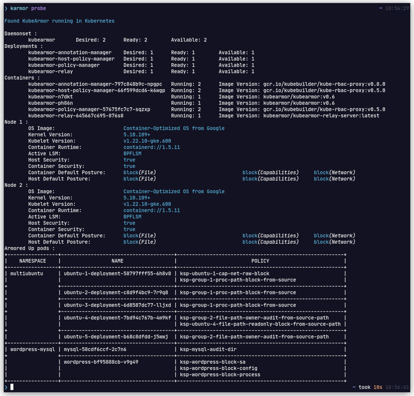Select policy 'ksp-ubuntu-4-file-path-readonly-block-from-source-path'
Image resolution: width=414 pixels, height=396 pixels.
(x=260, y=324)
